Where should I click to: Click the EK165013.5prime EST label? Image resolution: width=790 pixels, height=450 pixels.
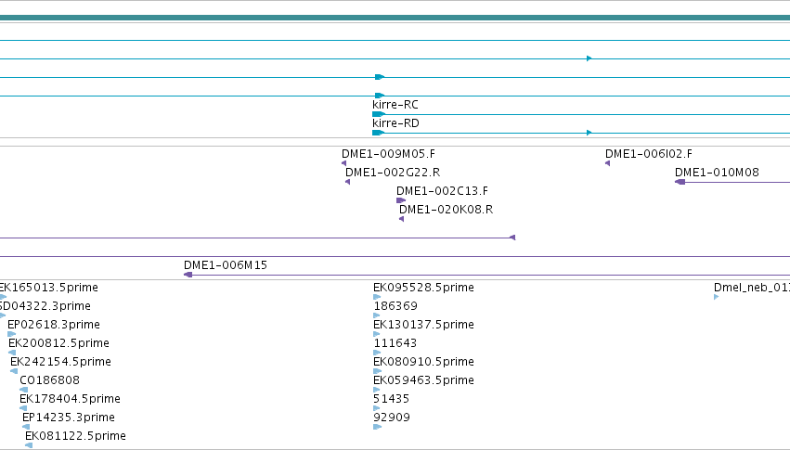[49, 288]
